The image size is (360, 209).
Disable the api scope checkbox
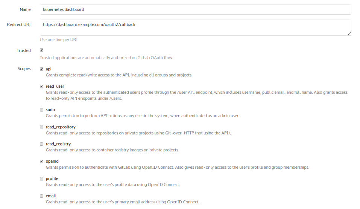pos(42,69)
